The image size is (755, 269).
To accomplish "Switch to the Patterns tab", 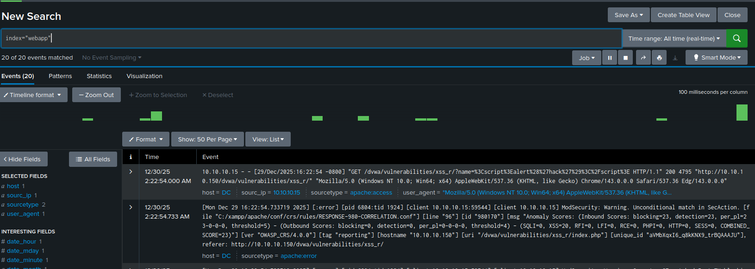I will pos(60,76).
